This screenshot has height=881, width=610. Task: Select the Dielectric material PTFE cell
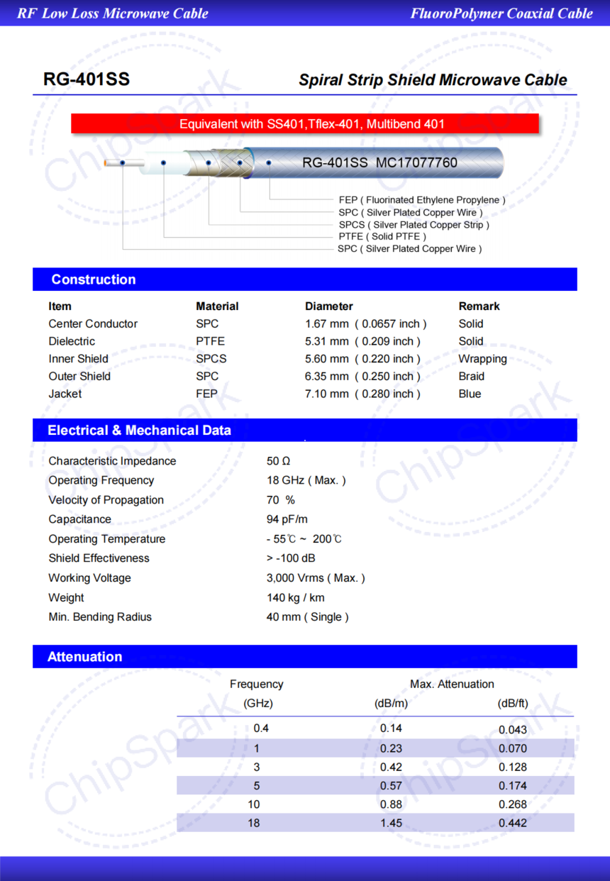pyautogui.click(x=208, y=341)
